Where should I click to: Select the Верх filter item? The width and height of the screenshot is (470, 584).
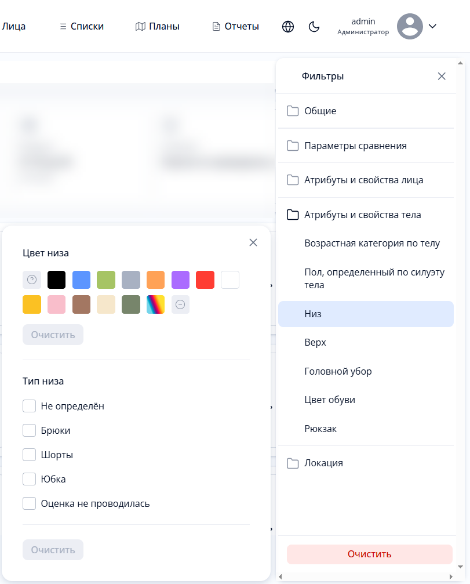click(x=315, y=342)
